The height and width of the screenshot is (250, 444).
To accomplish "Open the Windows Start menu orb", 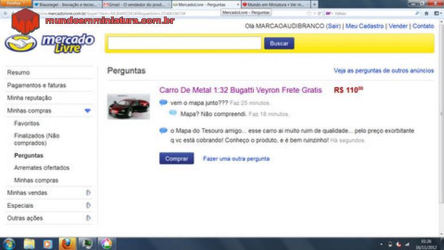I will 9,244.
